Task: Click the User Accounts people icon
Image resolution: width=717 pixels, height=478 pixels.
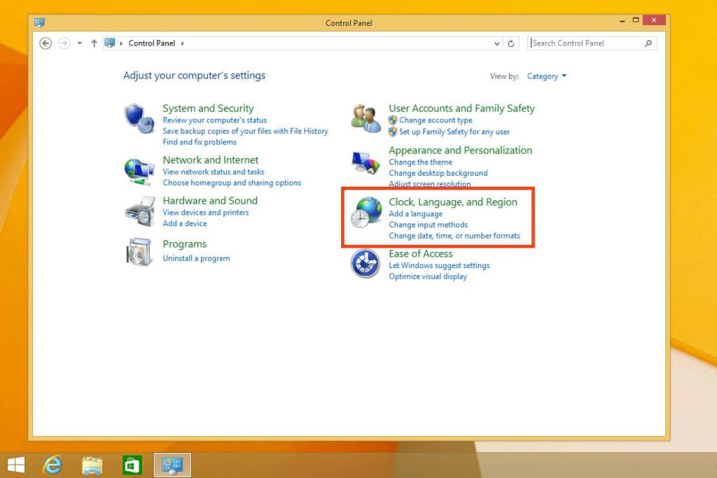Action: (x=366, y=118)
